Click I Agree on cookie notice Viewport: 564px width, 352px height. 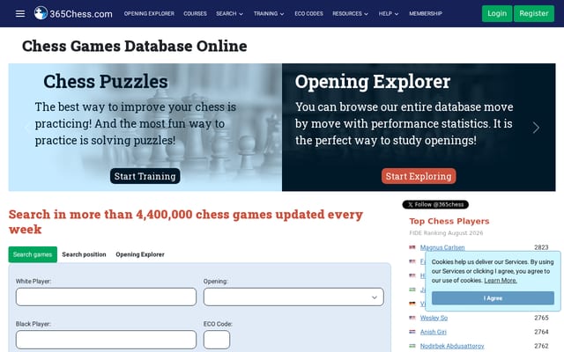coord(493,298)
